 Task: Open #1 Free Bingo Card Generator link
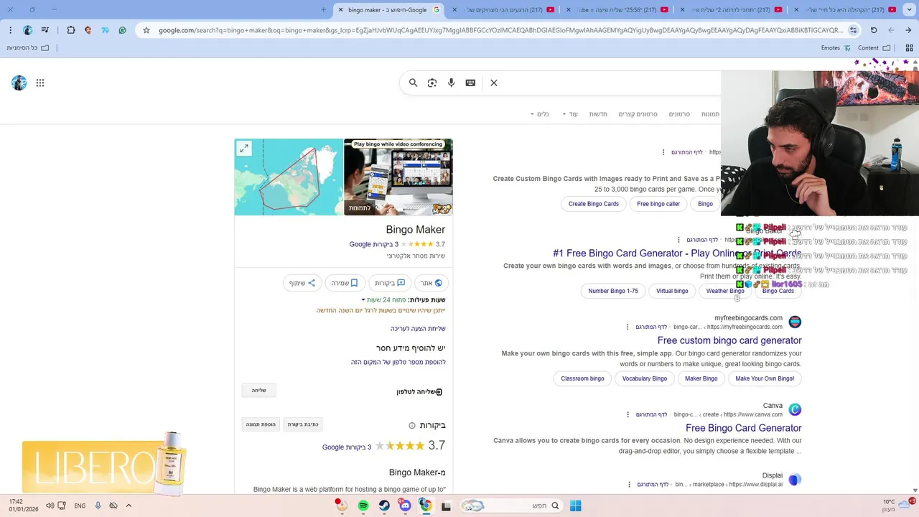click(x=677, y=253)
